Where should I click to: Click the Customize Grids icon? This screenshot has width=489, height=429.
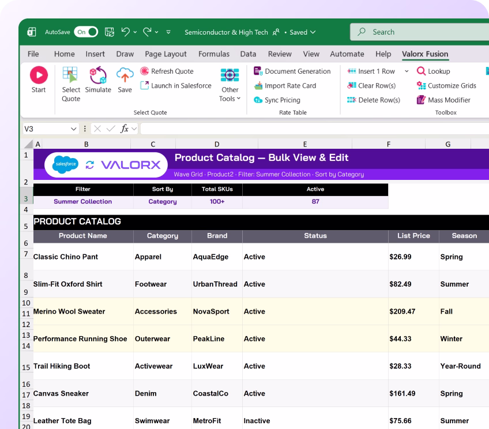tap(421, 85)
